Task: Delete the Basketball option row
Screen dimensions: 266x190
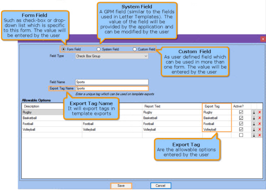Action: [x=259, y=118]
